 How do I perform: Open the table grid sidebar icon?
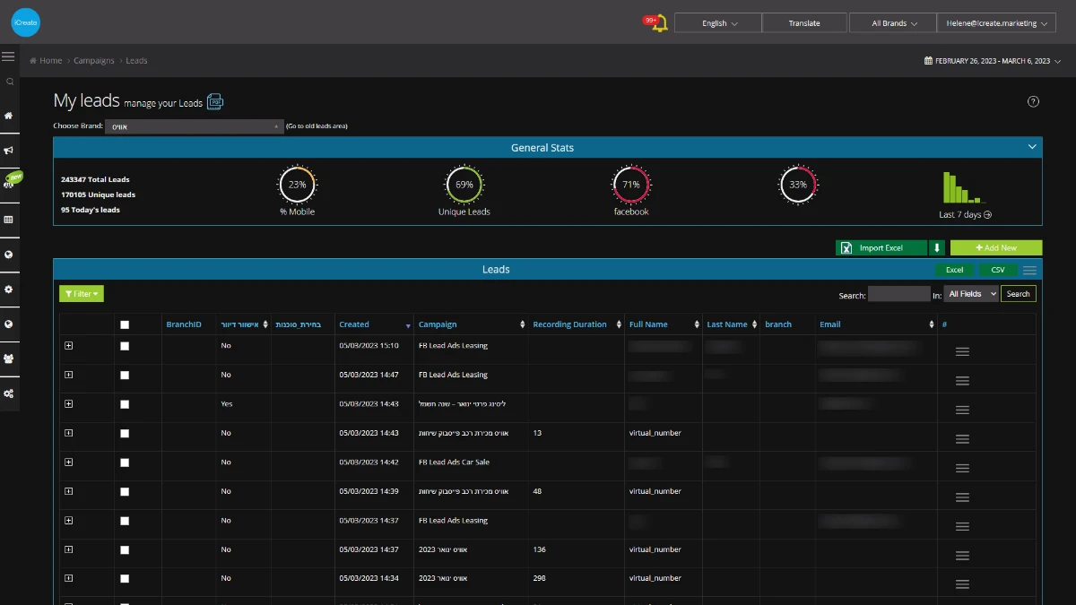tap(9, 220)
